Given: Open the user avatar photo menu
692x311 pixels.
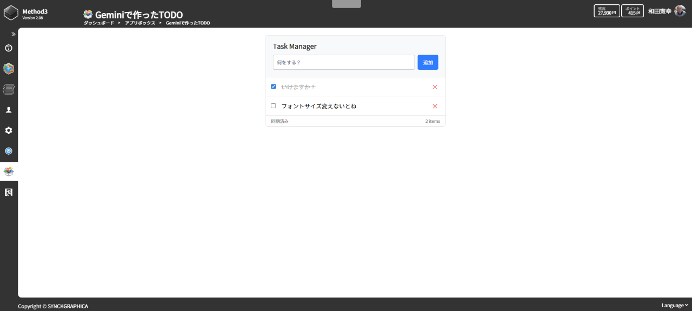Looking at the screenshot, I should (x=680, y=11).
